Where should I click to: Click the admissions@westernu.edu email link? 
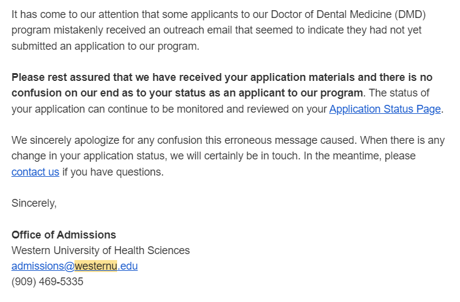click(x=74, y=266)
